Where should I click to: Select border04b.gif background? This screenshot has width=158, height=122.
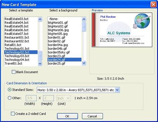[64, 49]
